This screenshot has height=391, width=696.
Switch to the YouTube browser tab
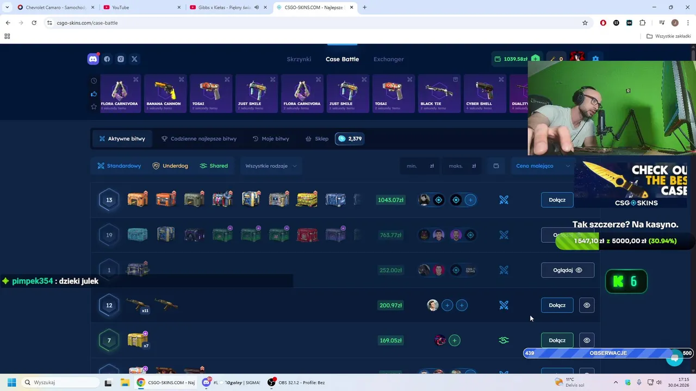pos(142,8)
